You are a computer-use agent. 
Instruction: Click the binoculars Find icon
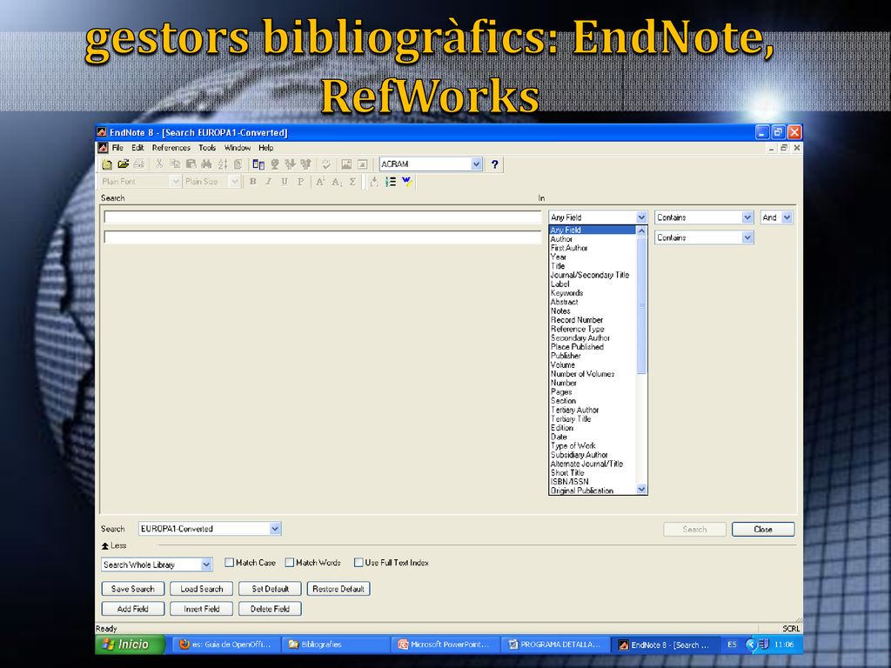coord(206,164)
